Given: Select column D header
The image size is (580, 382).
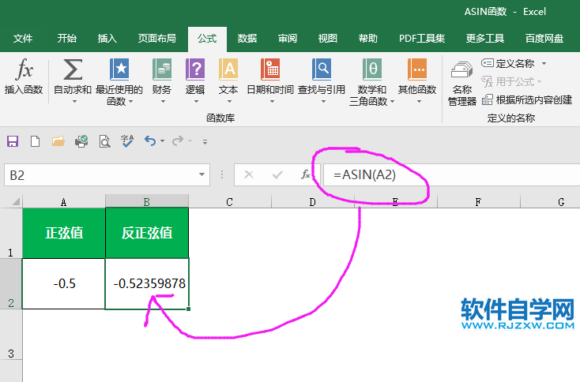Looking at the screenshot, I should click(x=313, y=202).
